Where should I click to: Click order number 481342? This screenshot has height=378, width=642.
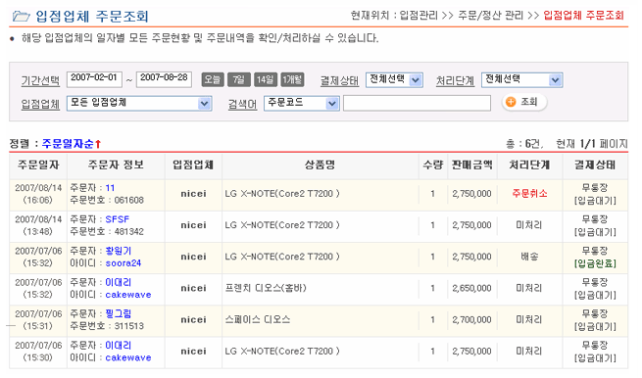click(x=129, y=232)
